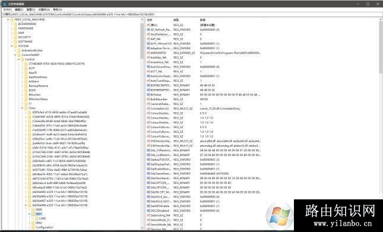The width and height of the screenshot is (383, 232).
Task: Collapse the SYSTEM tree node
Action: [x=11, y=46]
